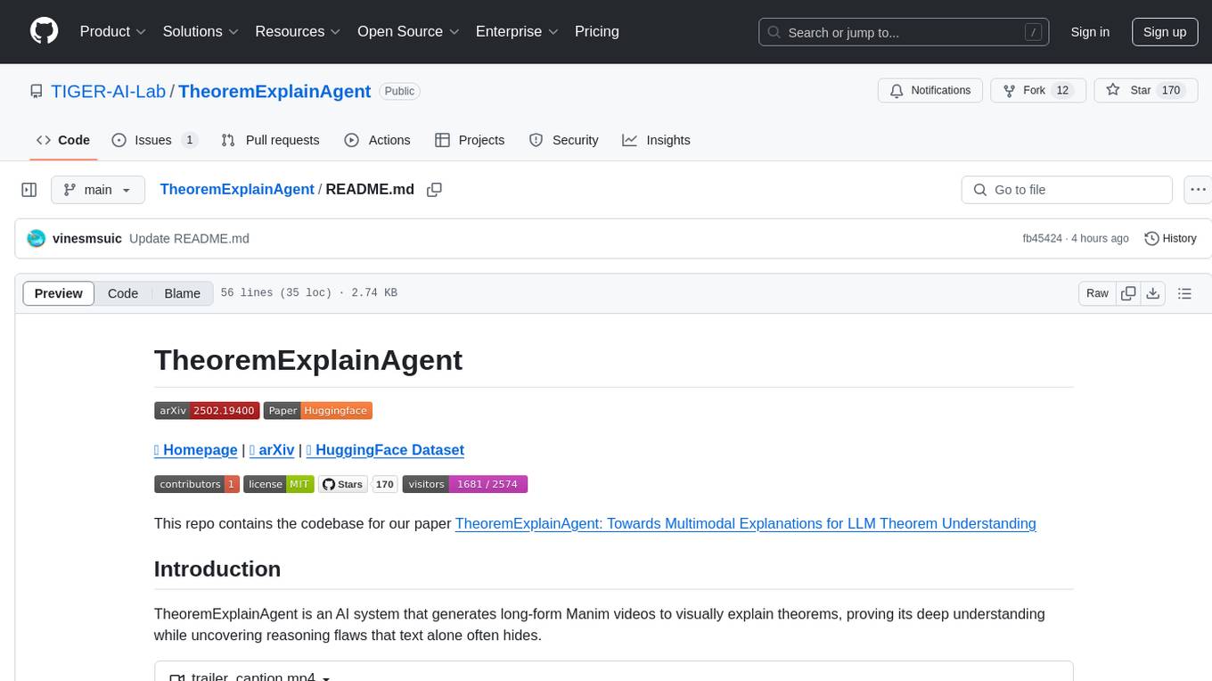Open the TheoremExplainAgent breadcrumb link
1212x681 pixels.
(x=237, y=189)
